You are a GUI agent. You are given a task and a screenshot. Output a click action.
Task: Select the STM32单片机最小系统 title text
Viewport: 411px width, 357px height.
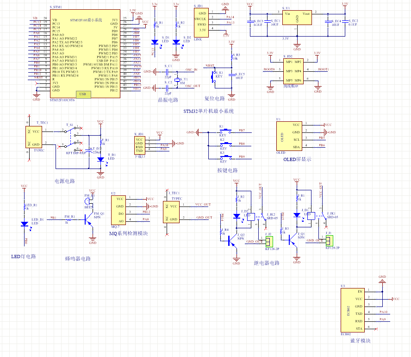coord(208,112)
